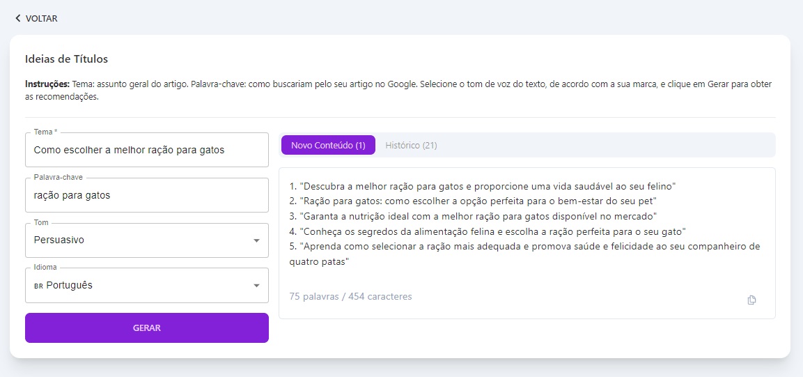
Task: Click the "Instruções:" bold label
Action: 47,84
